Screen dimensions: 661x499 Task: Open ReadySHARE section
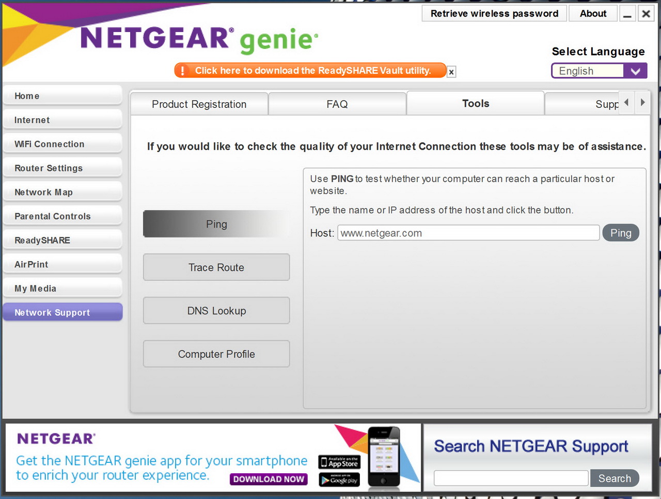tap(62, 240)
